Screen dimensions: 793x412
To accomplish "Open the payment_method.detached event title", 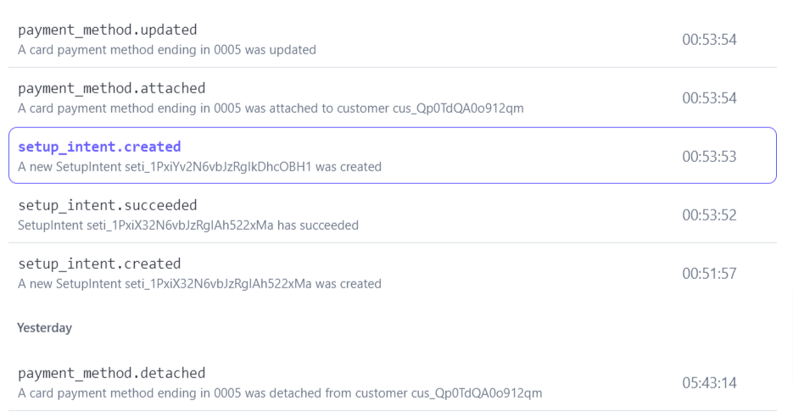I will pos(111,373).
